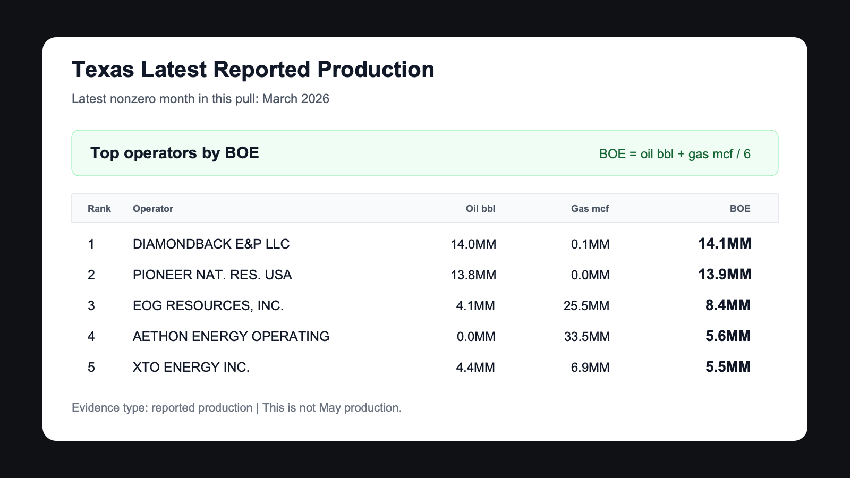This screenshot has width=850, height=478.
Task: Click the 'Top operators by BOE' heading
Action: [x=175, y=153]
